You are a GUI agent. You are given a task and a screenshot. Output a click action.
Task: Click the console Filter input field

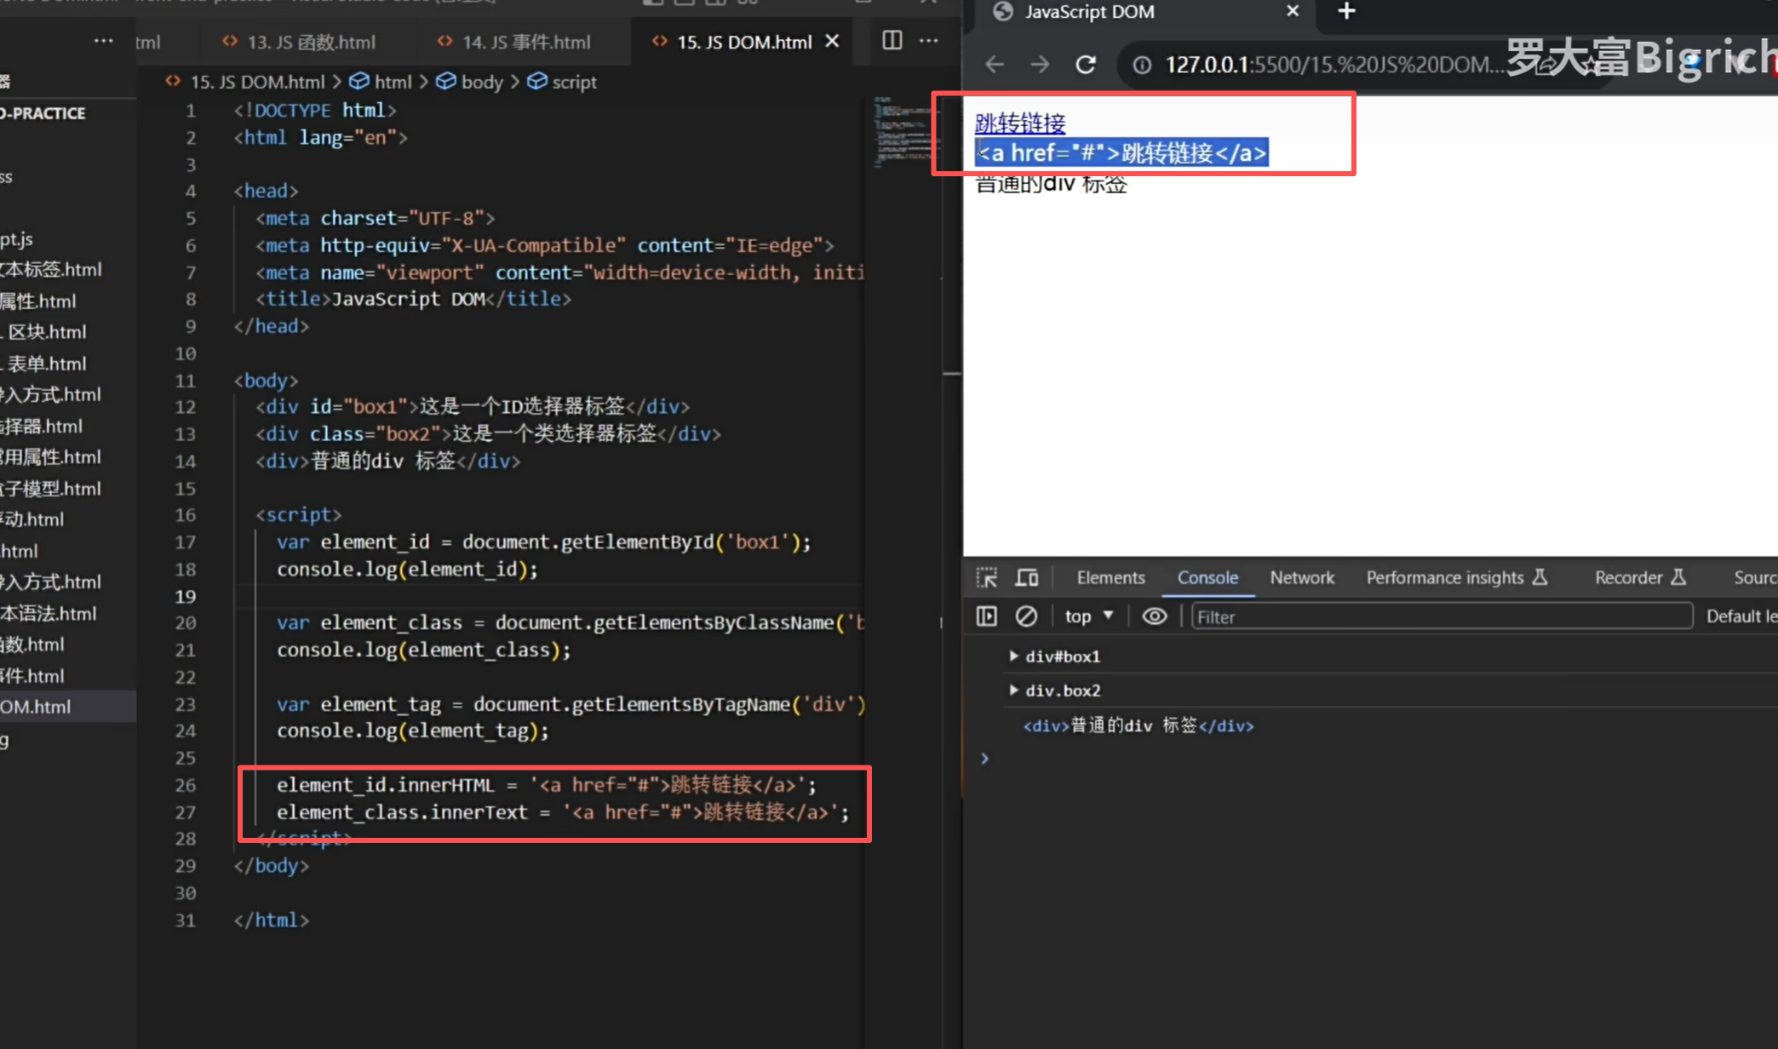[1441, 616]
